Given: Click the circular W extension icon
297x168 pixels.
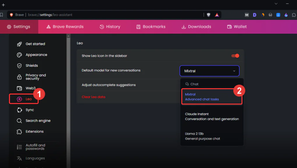Looking at the screenshot, I should 270,15.
